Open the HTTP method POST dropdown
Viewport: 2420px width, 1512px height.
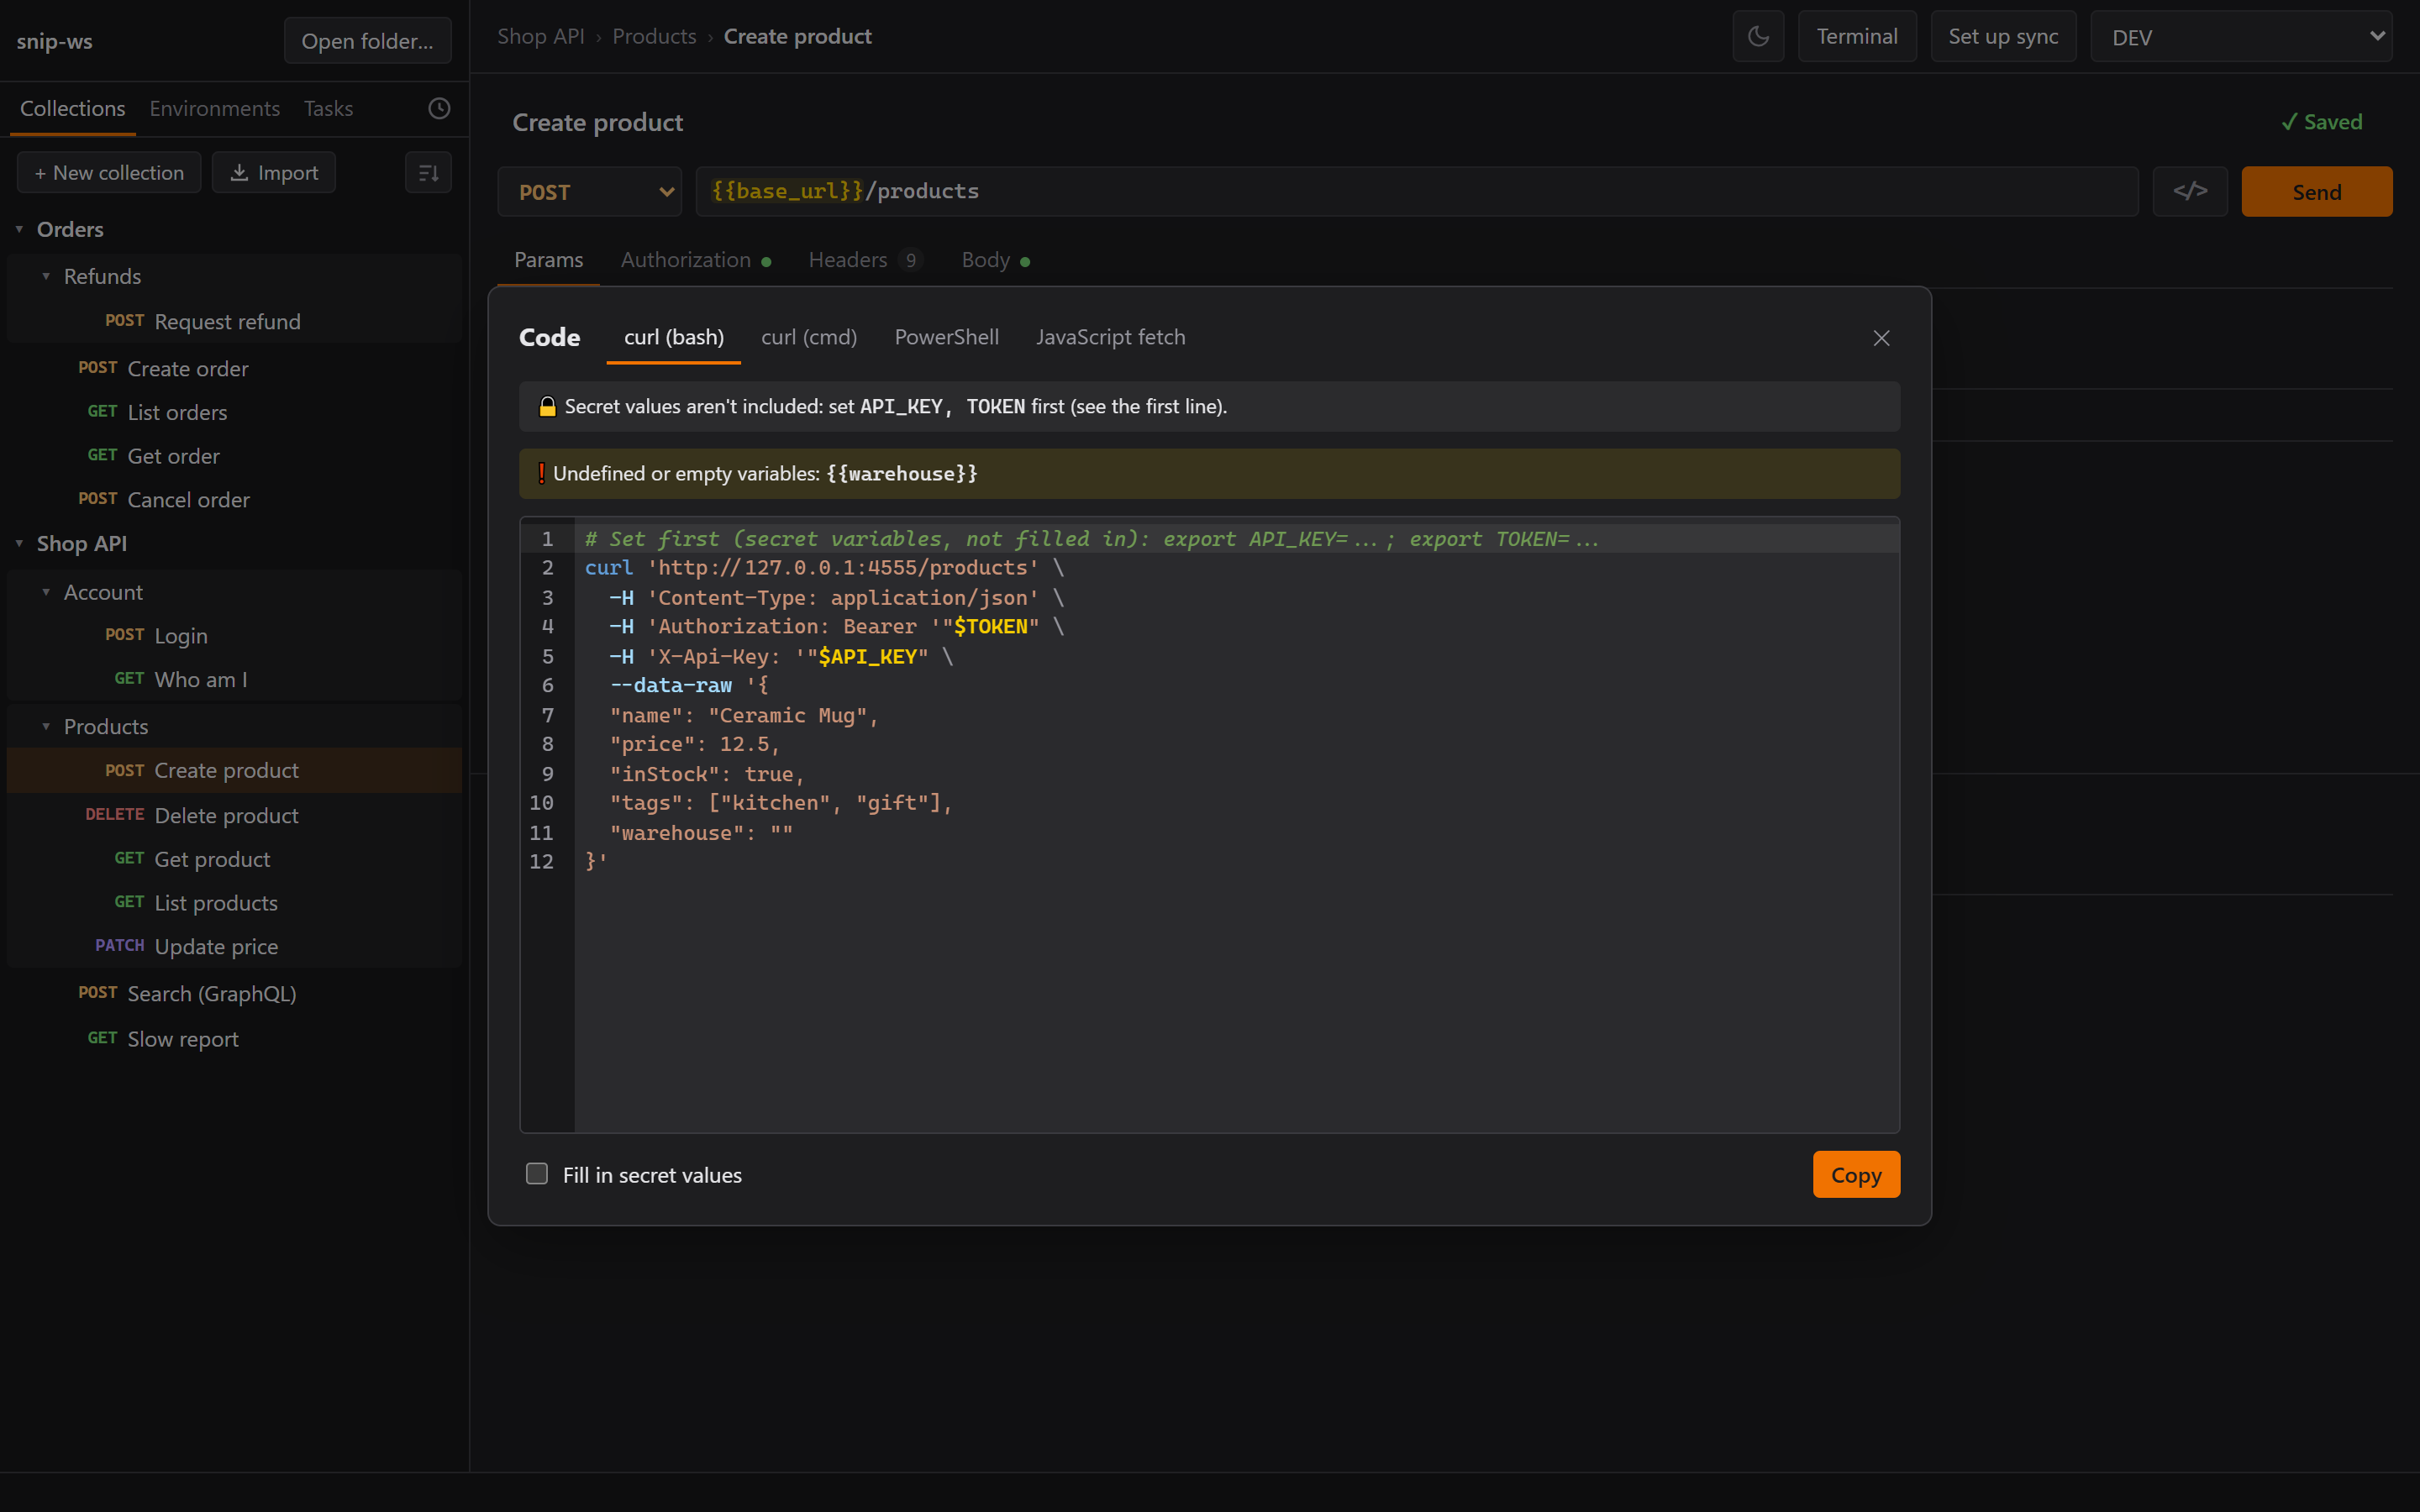(590, 191)
